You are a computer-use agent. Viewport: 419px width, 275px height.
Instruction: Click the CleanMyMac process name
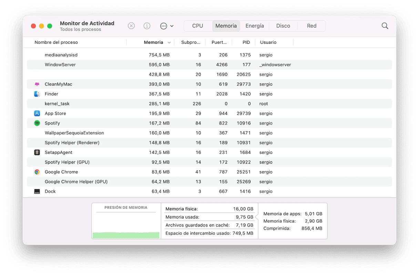[58, 84]
